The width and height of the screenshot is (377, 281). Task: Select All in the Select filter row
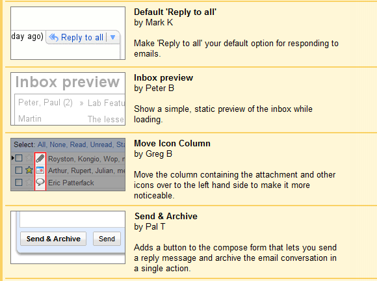tap(41, 144)
